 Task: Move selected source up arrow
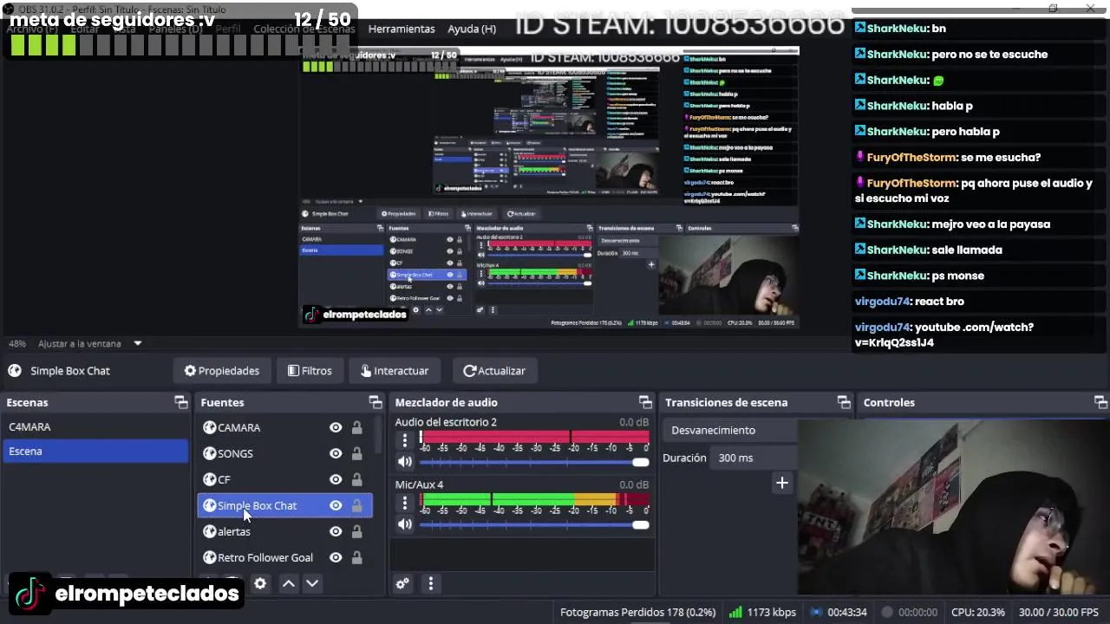pos(289,583)
